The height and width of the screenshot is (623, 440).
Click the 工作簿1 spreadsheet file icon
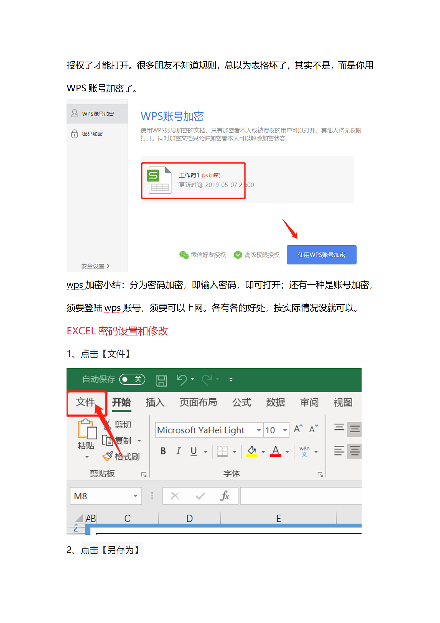159,180
